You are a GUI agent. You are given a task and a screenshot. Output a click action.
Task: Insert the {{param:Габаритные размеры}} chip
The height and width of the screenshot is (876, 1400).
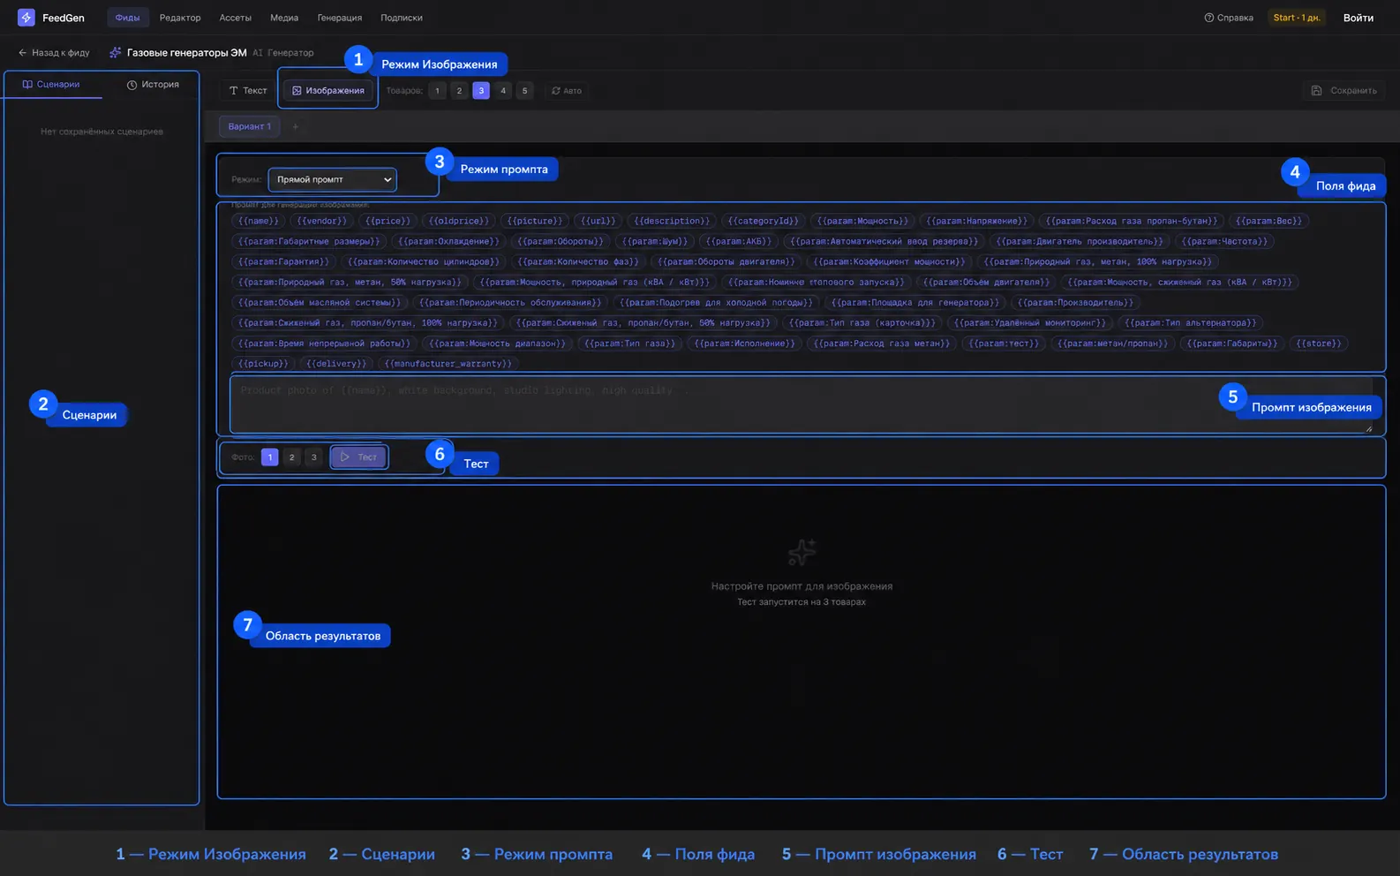coord(309,241)
